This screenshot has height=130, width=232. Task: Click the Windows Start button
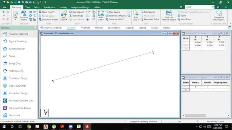pyautogui.click(x=4, y=127)
